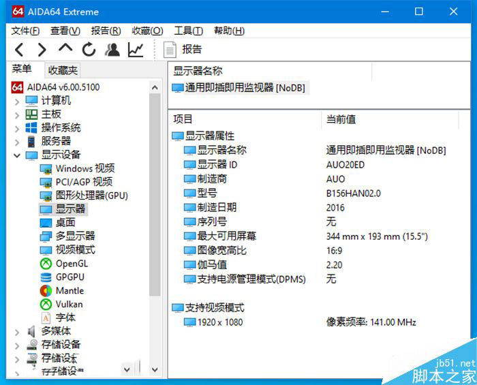Select Windows 视频 in the tree
The height and width of the screenshot is (385, 477).
[77, 168]
